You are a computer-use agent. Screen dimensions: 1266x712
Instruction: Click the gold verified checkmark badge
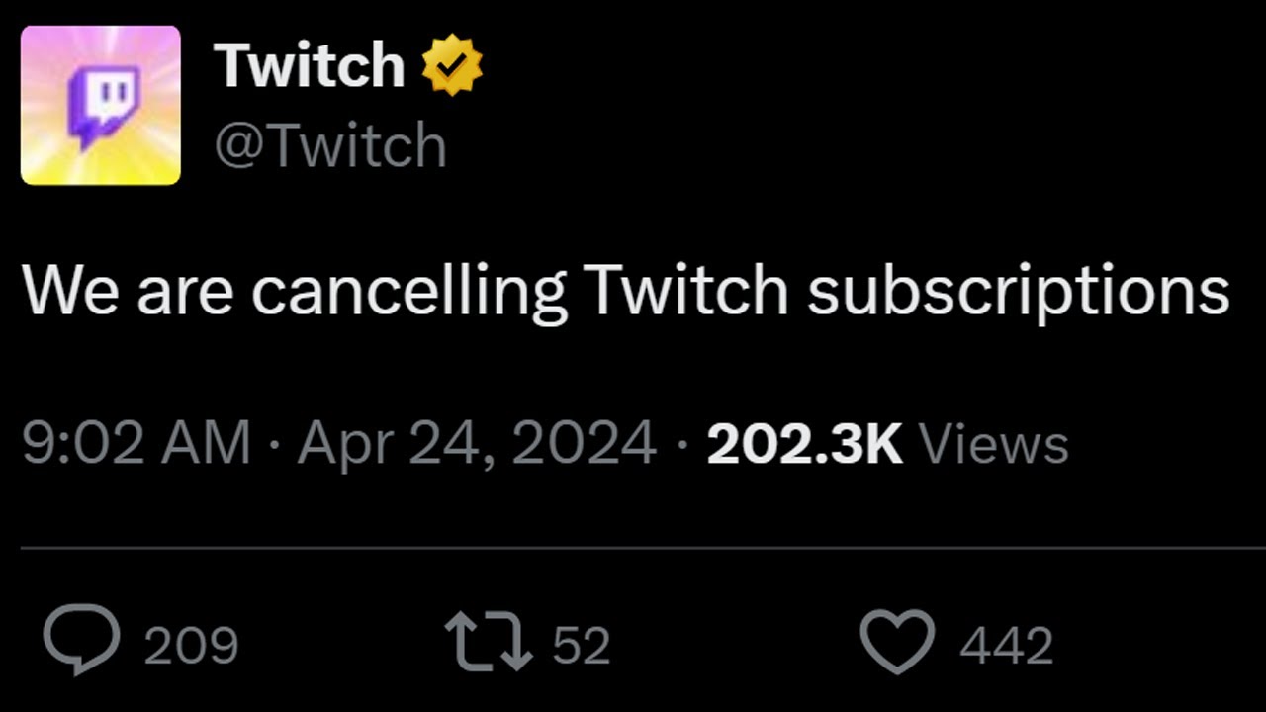452,66
